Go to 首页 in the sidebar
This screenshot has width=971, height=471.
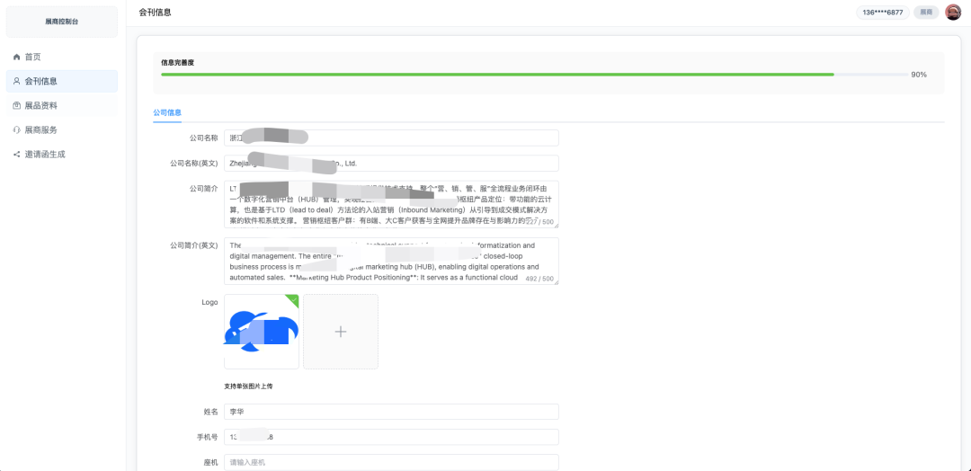[62, 57]
